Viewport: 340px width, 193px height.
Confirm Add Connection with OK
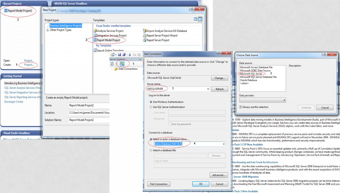pos(201,184)
